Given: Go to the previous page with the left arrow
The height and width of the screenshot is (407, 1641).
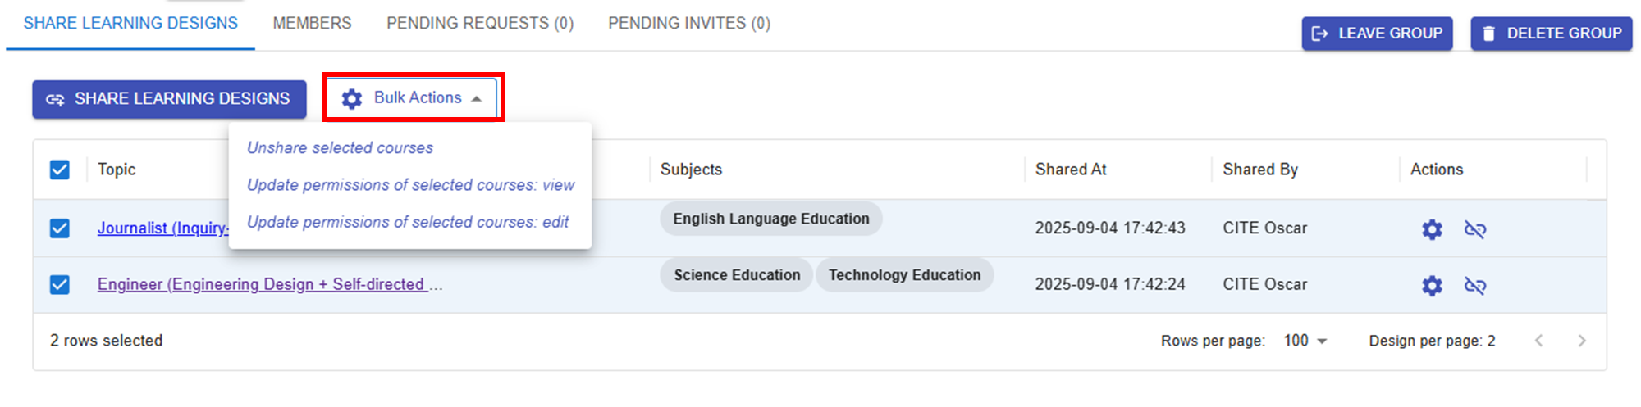Looking at the screenshot, I should [1538, 341].
